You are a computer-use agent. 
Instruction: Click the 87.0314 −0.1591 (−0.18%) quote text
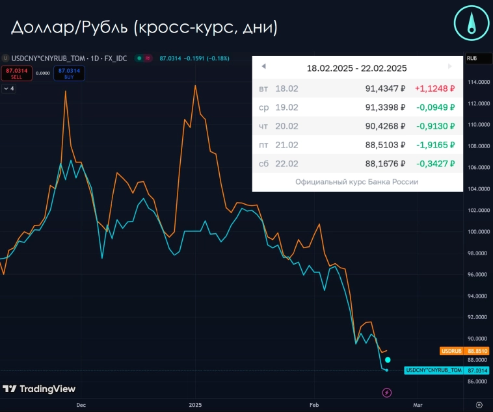click(194, 58)
